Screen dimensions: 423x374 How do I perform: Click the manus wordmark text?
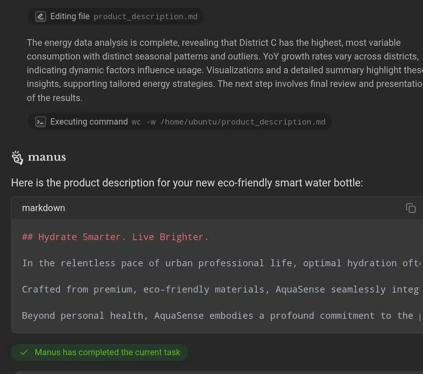pos(47,157)
